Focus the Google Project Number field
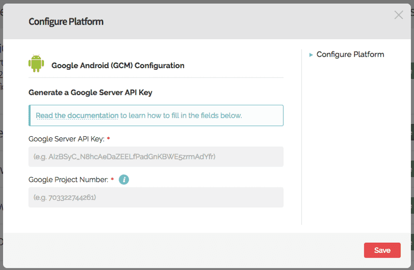The width and height of the screenshot is (414, 270). coord(156,197)
